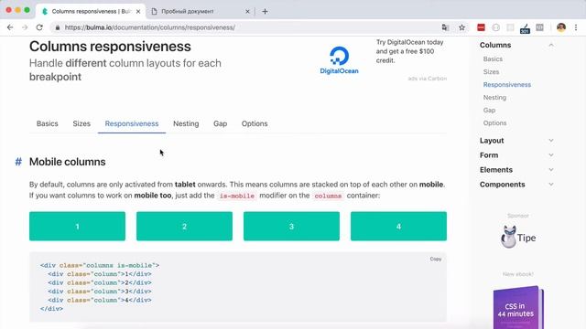Open the Sizes tab
This screenshot has height=329, width=586.
pyautogui.click(x=81, y=123)
